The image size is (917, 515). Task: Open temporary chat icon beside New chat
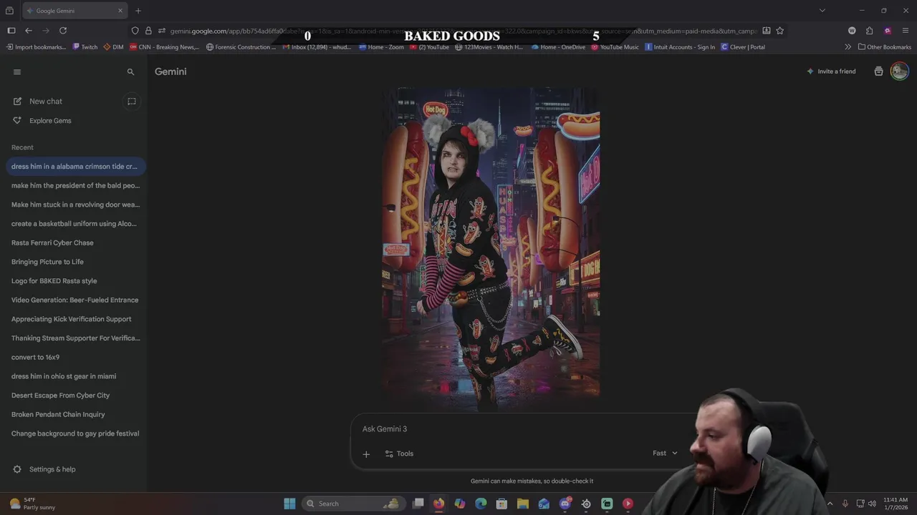pyautogui.click(x=132, y=102)
